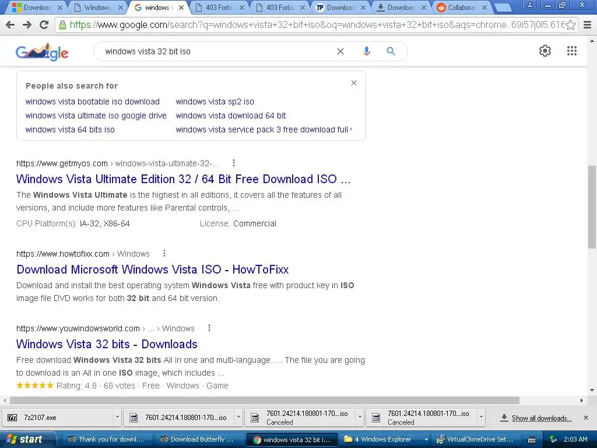Open options dots for youwindowsworld.com result

pyautogui.click(x=209, y=328)
